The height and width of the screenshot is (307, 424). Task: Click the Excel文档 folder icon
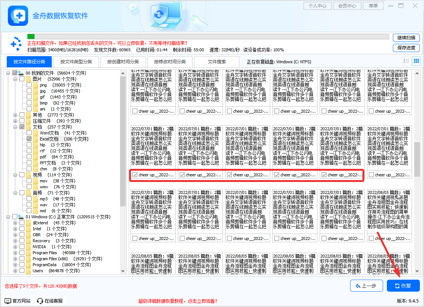[x=35, y=139]
